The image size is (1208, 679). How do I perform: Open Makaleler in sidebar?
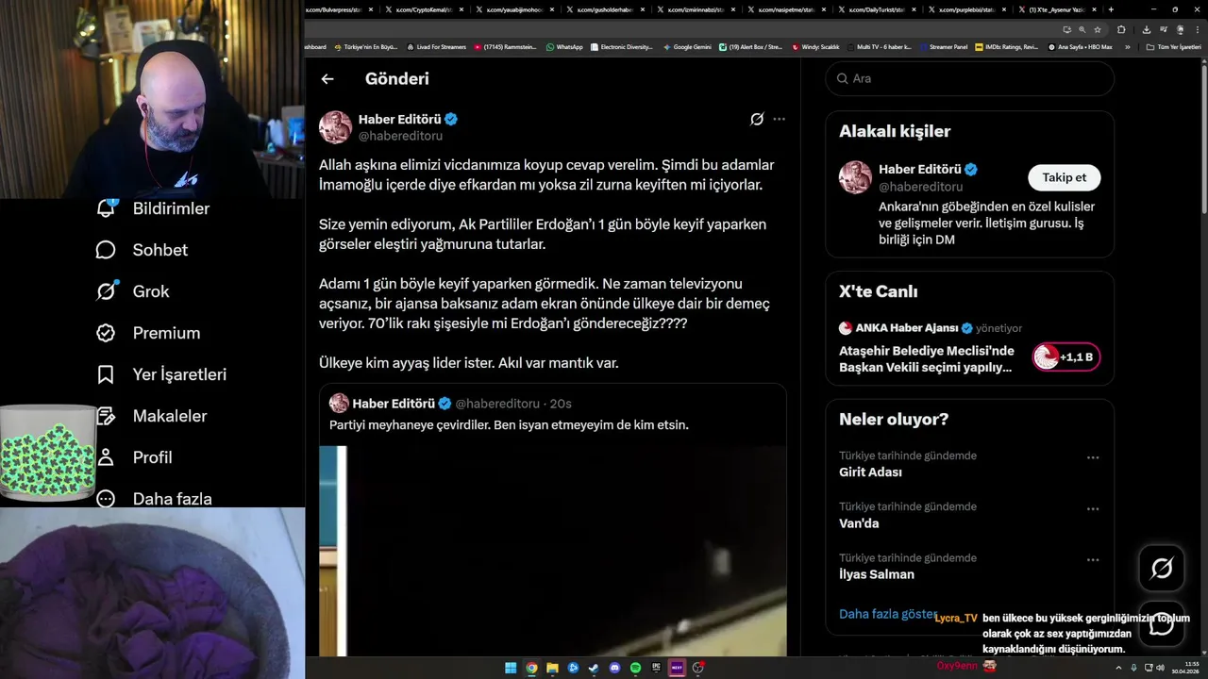[151, 416]
